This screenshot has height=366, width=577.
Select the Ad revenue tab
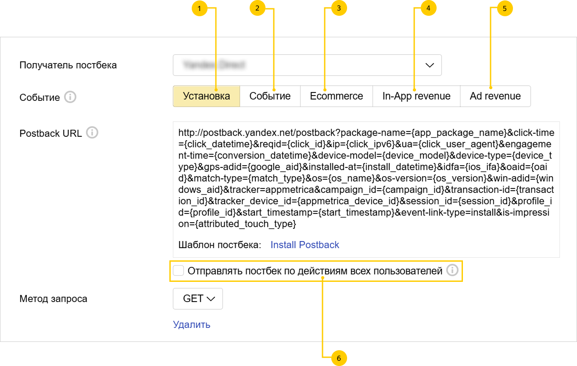(x=495, y=96)
